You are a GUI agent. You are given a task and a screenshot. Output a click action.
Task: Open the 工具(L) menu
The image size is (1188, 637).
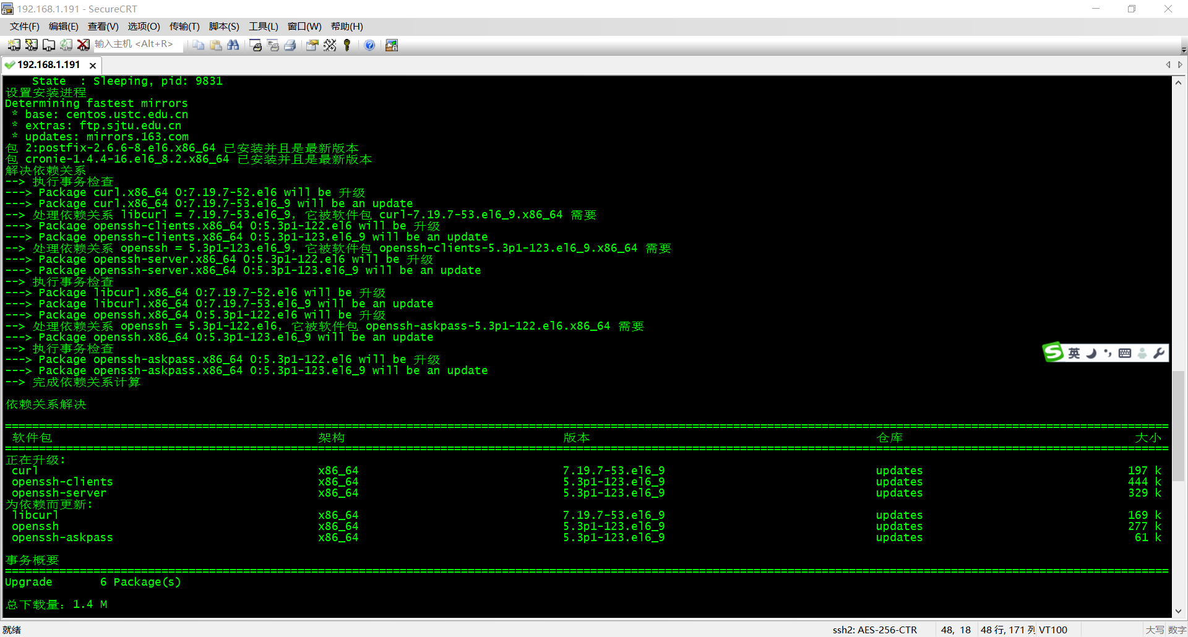click(x=264, y=27)
